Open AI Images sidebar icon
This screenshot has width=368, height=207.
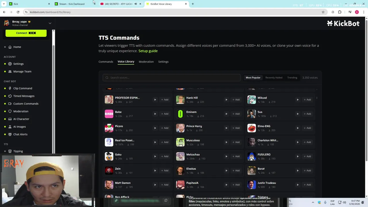click(10, 126)
